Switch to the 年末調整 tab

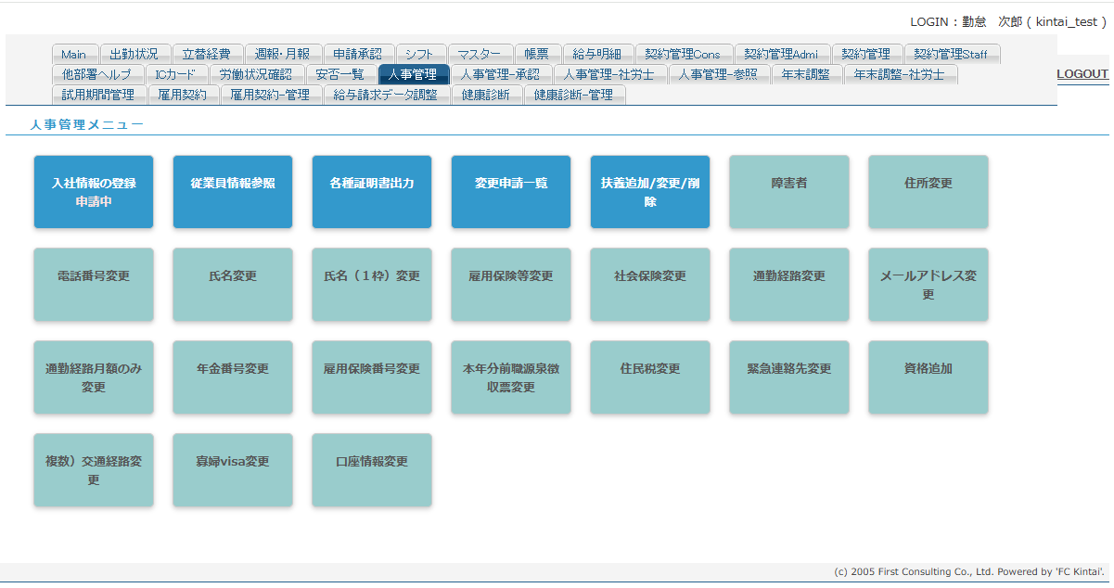tap(806, 75)
